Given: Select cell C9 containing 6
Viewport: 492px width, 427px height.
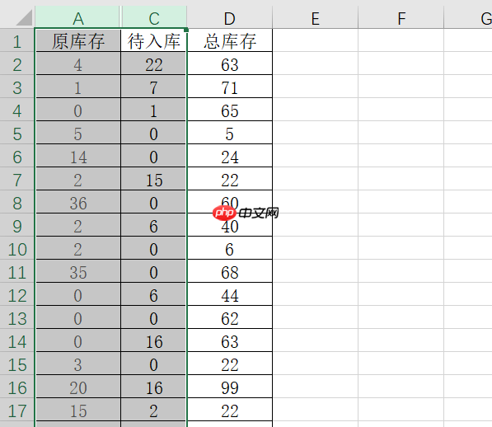Looking at the screenshot, I should (x=154, y=225).
